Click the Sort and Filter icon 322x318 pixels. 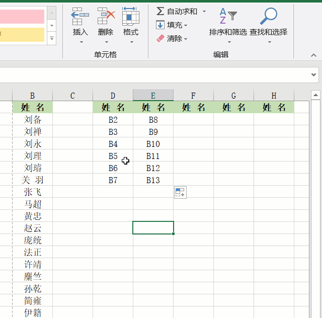228,16
